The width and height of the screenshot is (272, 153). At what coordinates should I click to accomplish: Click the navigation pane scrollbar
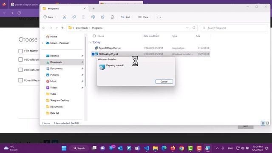tap(86, 62)
